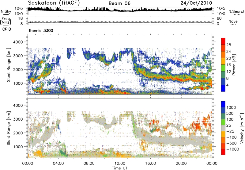The height and width of the screenshot is (170, 245).
Task: Click the '-25' tick on Velocity scale
Action: click(x=230, y=131)
